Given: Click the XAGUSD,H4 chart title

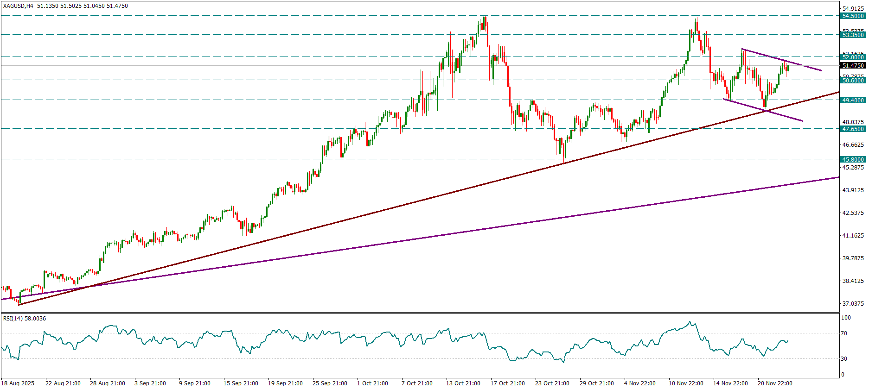Looking at the screenshot, I should click(x=18, y=6).
